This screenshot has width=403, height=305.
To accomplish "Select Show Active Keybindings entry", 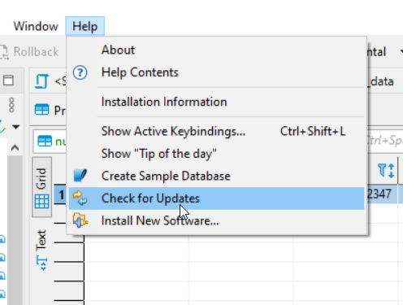I will (216, 132).
